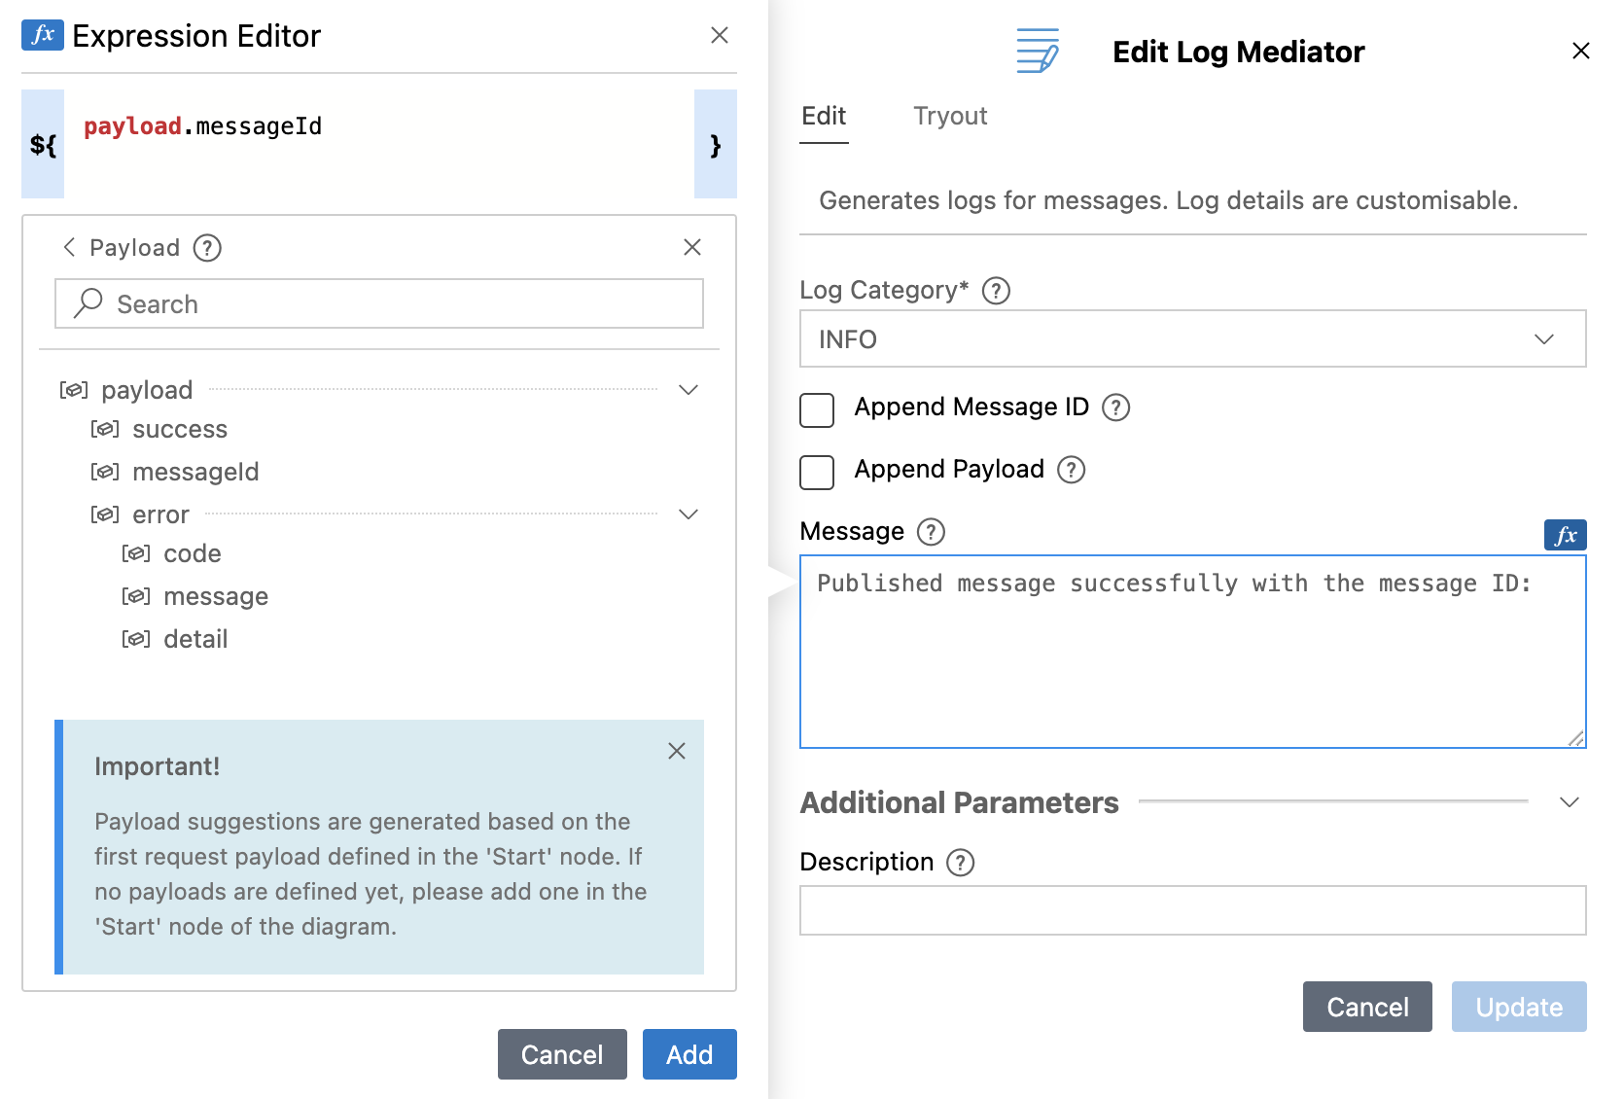Open help icon beside Payload heading
The width and height of the screenshot is (1624, 1099).
(x=207, y=248)
